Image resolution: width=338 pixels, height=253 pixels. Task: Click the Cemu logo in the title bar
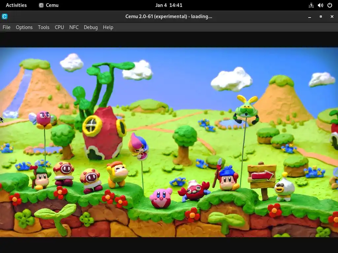tap(5, 16)
